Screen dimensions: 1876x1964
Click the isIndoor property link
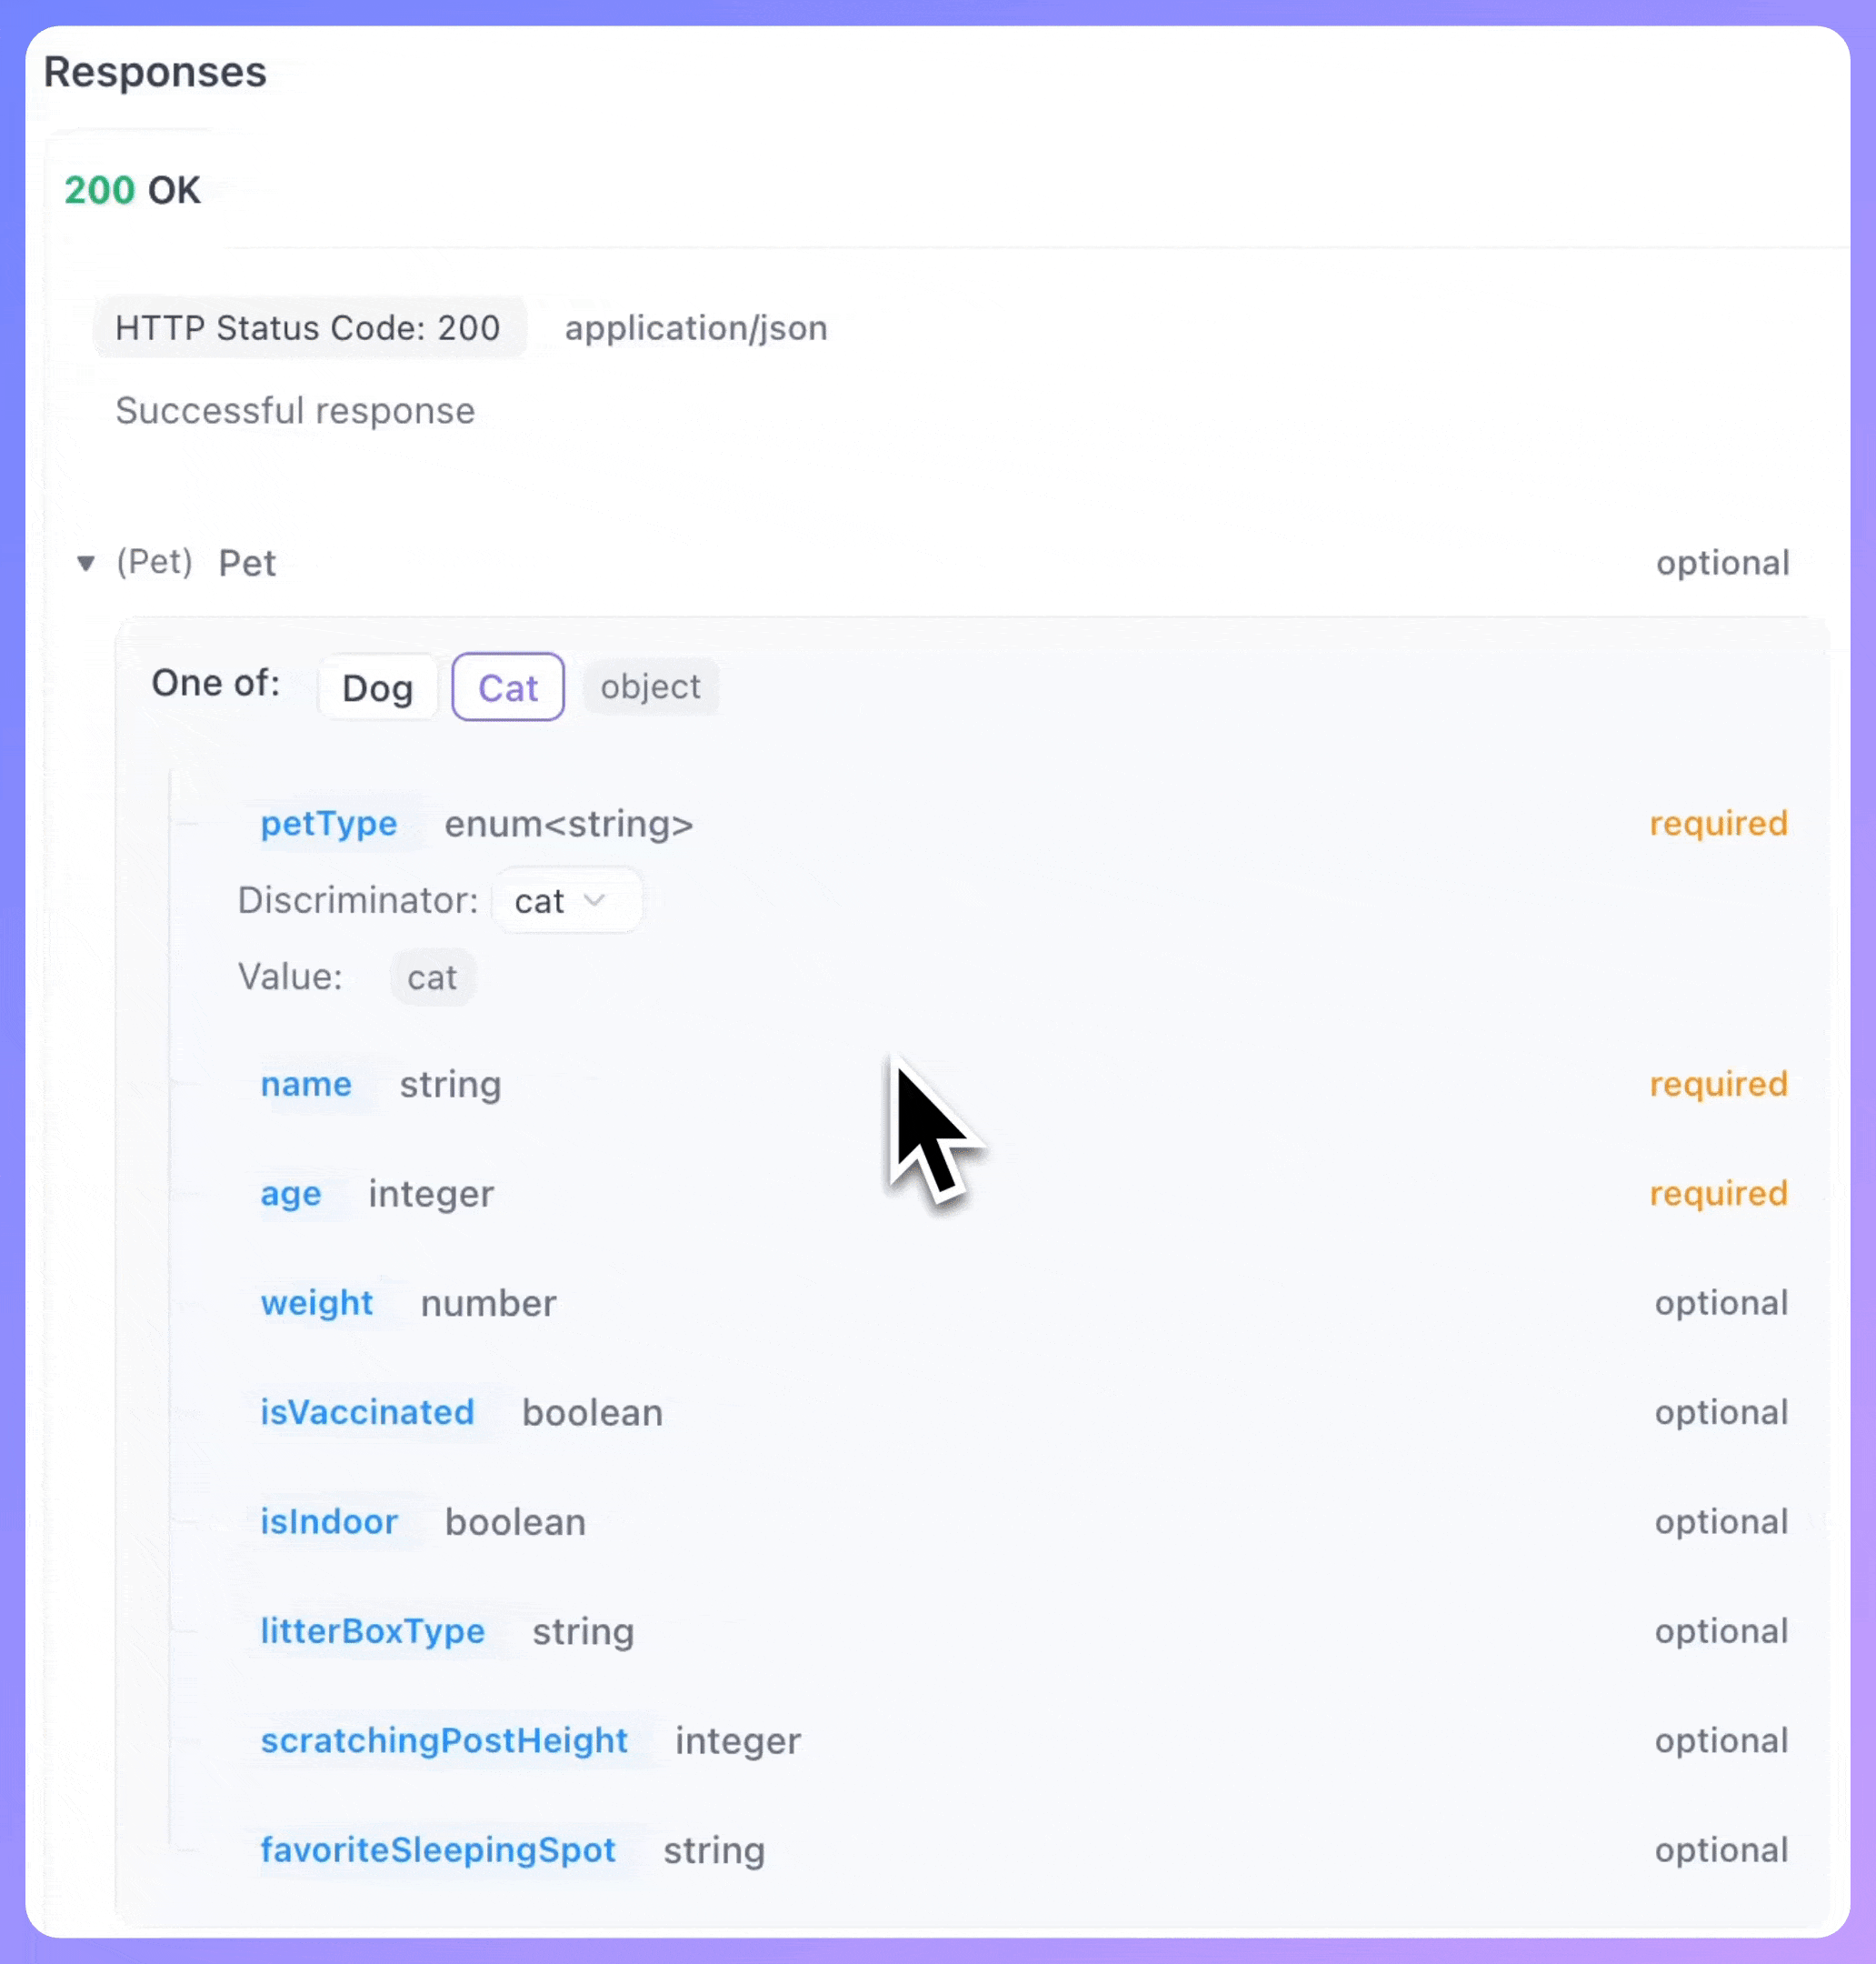click(x=329, y=1522)
